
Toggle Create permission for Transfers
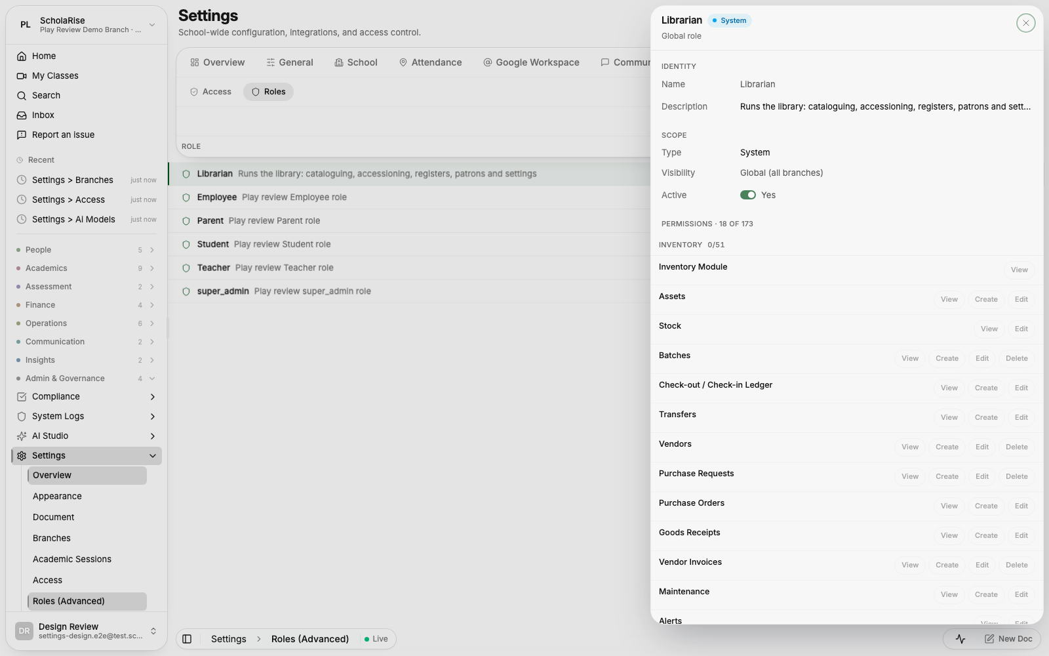point(986,417)
